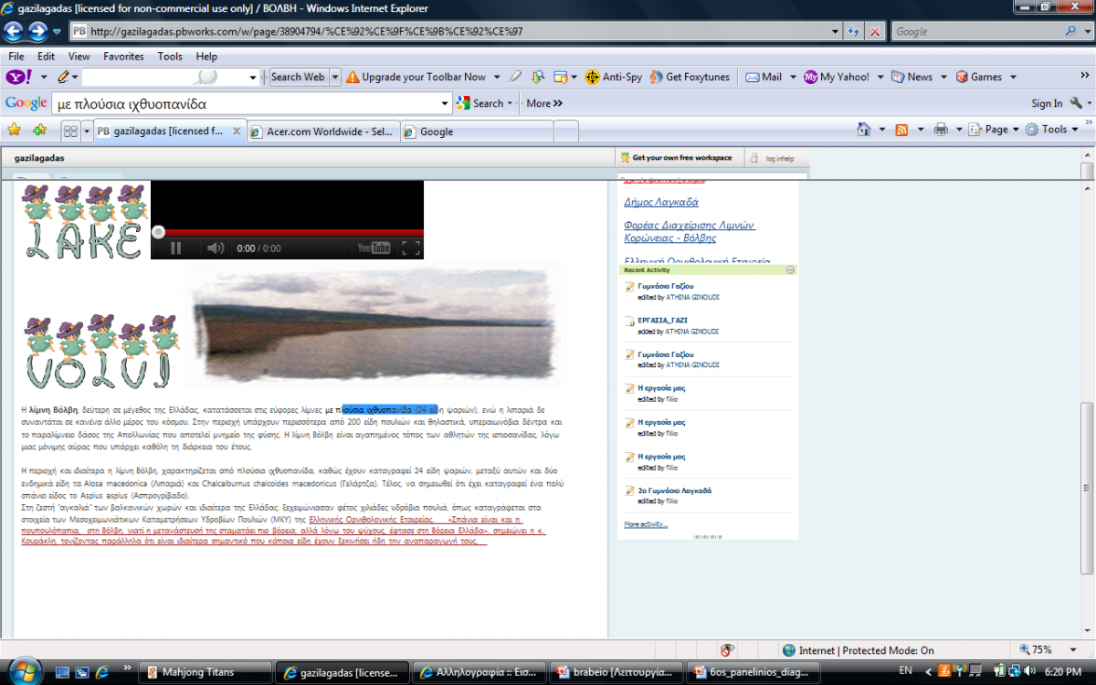Open the More activity link
Image resolution: width=1096 pixels, height=685 pixels.
tap(646, 524)
